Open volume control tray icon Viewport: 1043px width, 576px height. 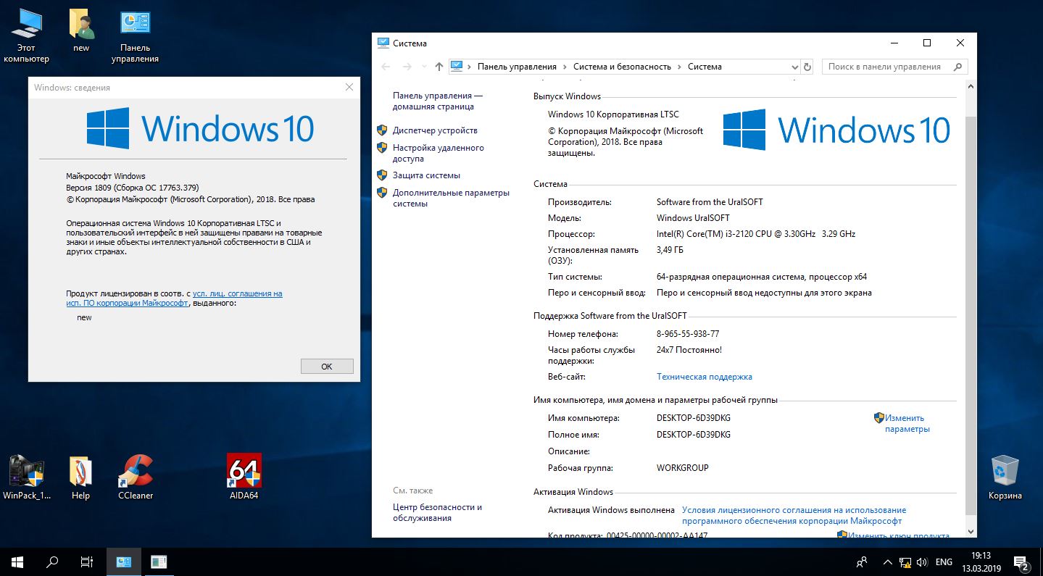(922, 562)
